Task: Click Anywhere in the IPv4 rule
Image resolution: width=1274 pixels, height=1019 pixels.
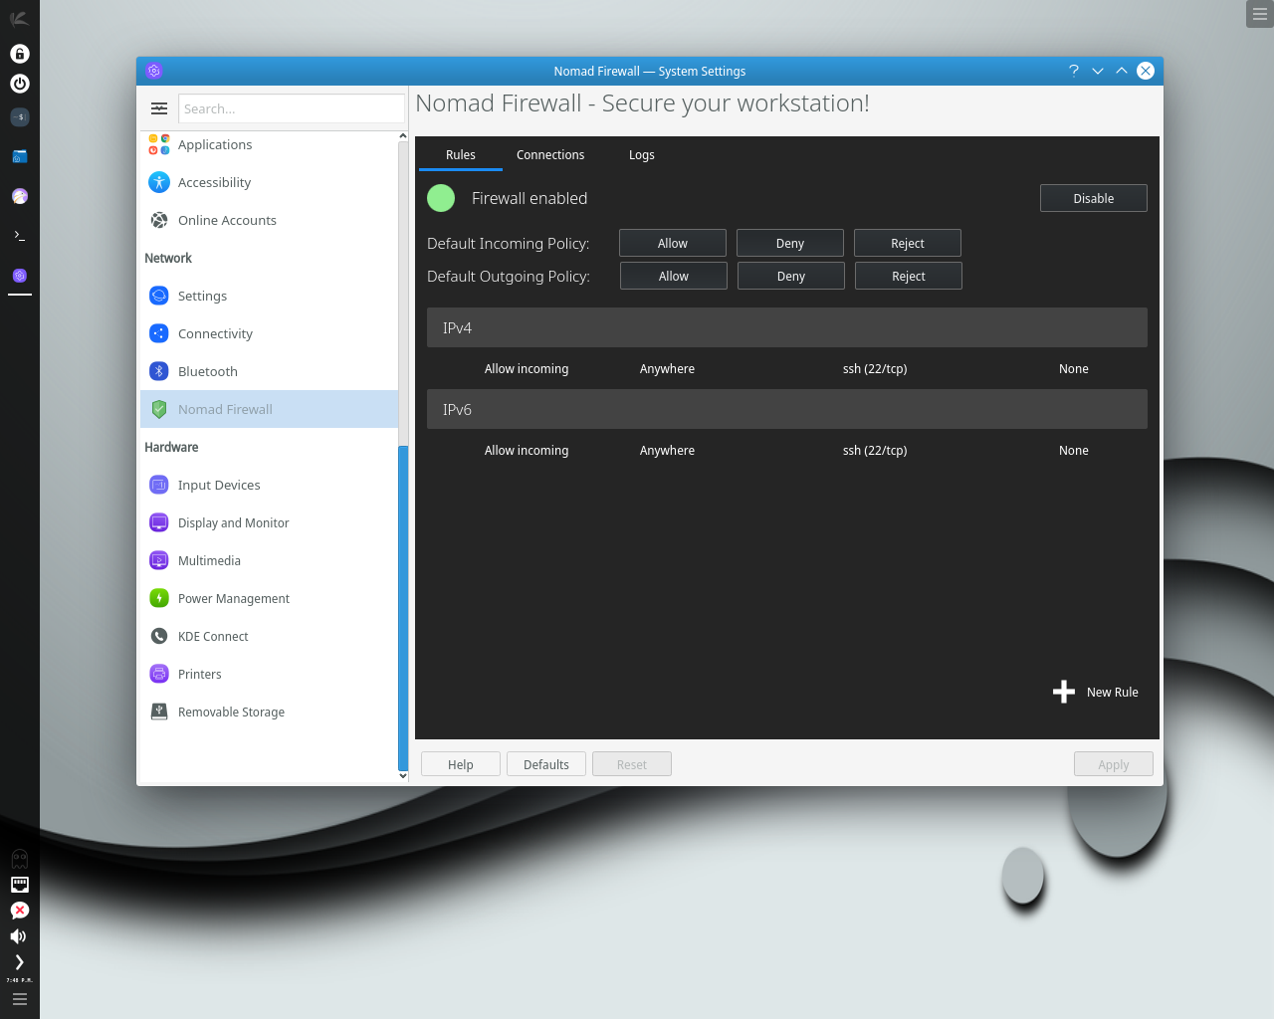Action: pos(668,368)
